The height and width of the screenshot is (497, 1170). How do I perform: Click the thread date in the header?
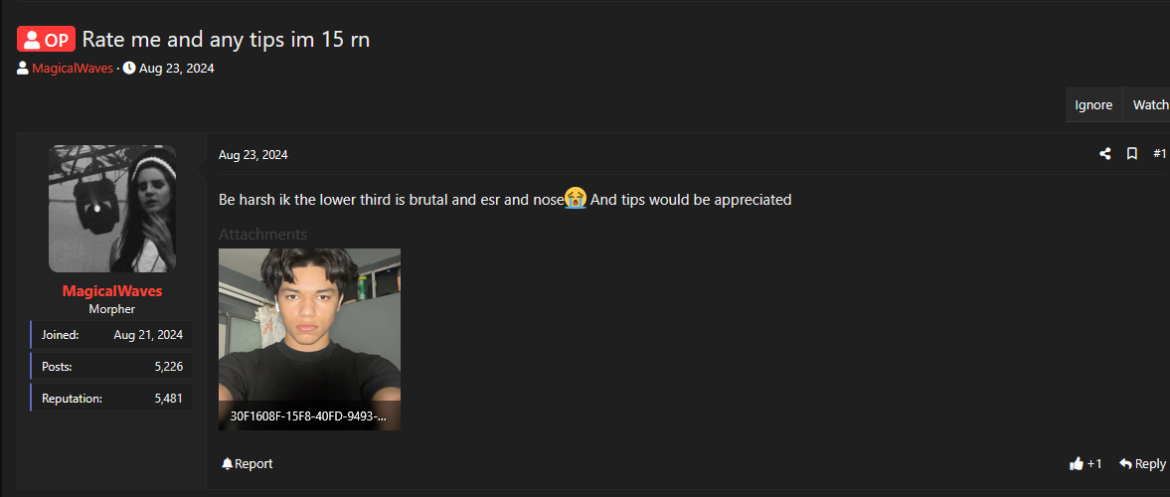click(177, 69)
